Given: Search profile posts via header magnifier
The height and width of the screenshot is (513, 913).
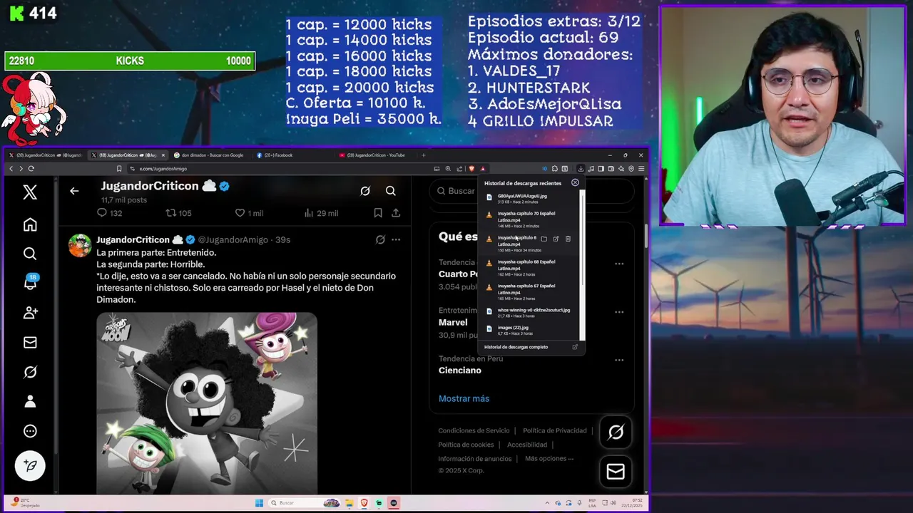Looking at the screenshot, I should (x=391, y=191).
